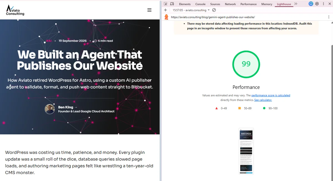
Task: Click the '4 min read' label
Action: pos(105,41)
